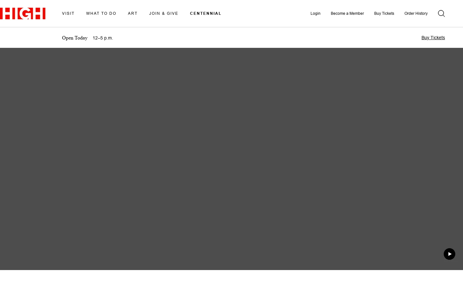
Task: Go to the CENTENNIAL page
Action: tap(206, 13)
